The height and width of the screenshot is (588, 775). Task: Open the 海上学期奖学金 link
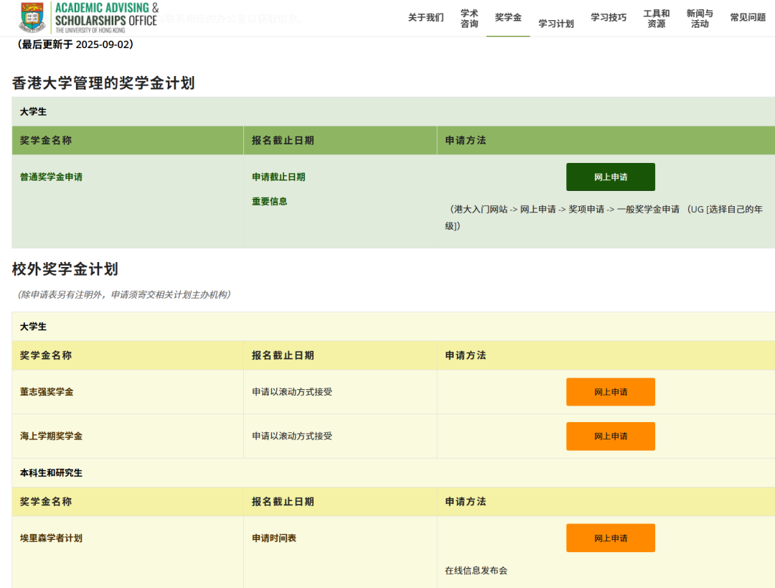coord(51,436)
